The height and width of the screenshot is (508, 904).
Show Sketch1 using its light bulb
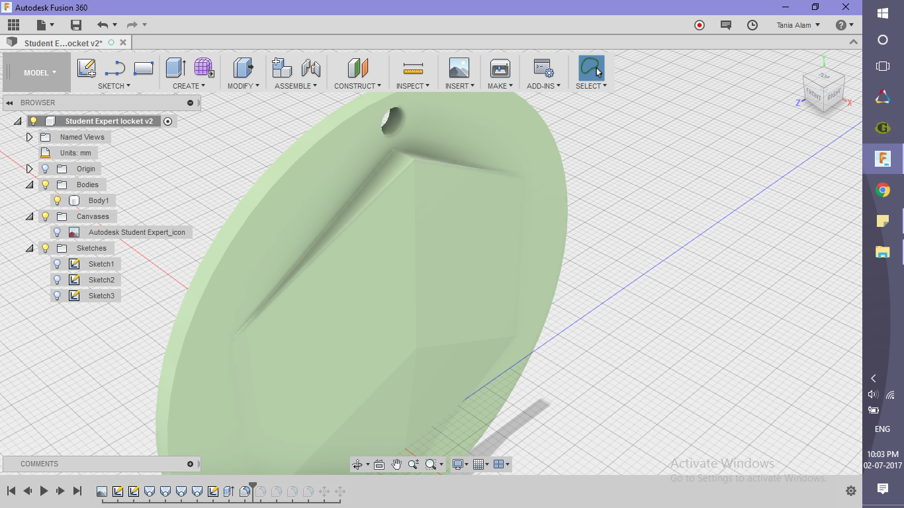pos(58,264)
